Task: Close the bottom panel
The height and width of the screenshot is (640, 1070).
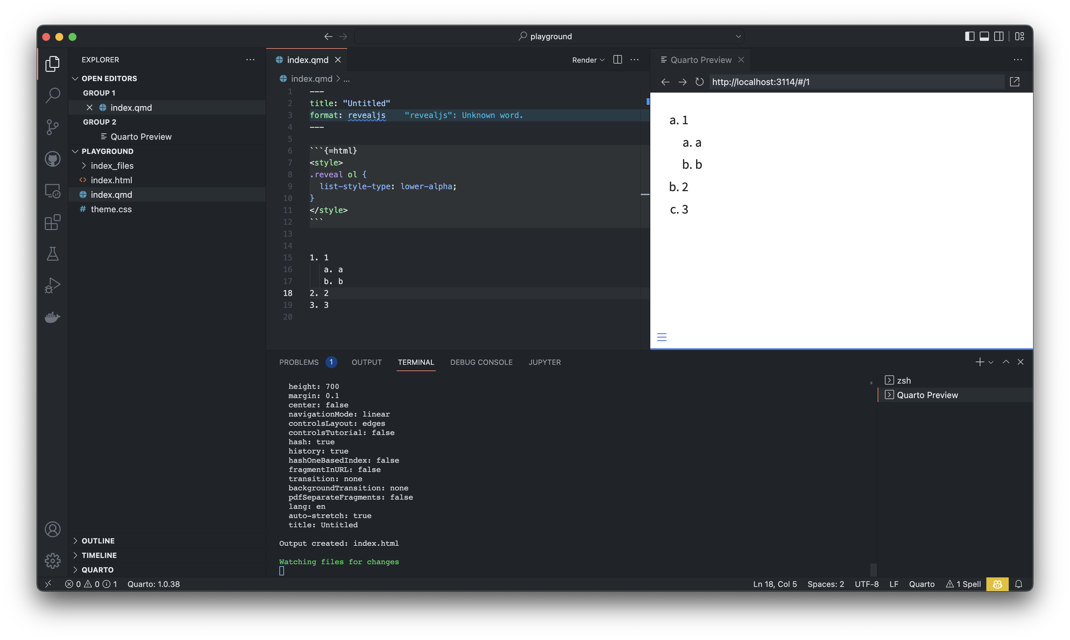Action: [x=1020, y=362]
